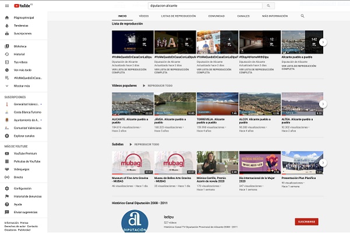Show next Subidas with arrow
The image size is (350, 233).
click(323, 163)
